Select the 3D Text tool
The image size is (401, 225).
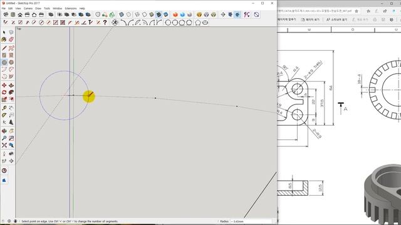pyautogui.click(x=11, y=122)
